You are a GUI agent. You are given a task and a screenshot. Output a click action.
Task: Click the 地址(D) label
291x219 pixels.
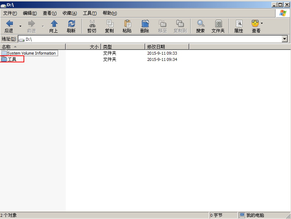pyautogui.click(x=9, y=39)
